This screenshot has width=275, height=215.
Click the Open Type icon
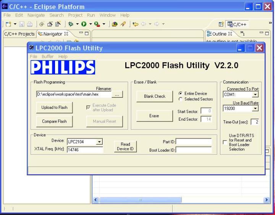[115, 24]
